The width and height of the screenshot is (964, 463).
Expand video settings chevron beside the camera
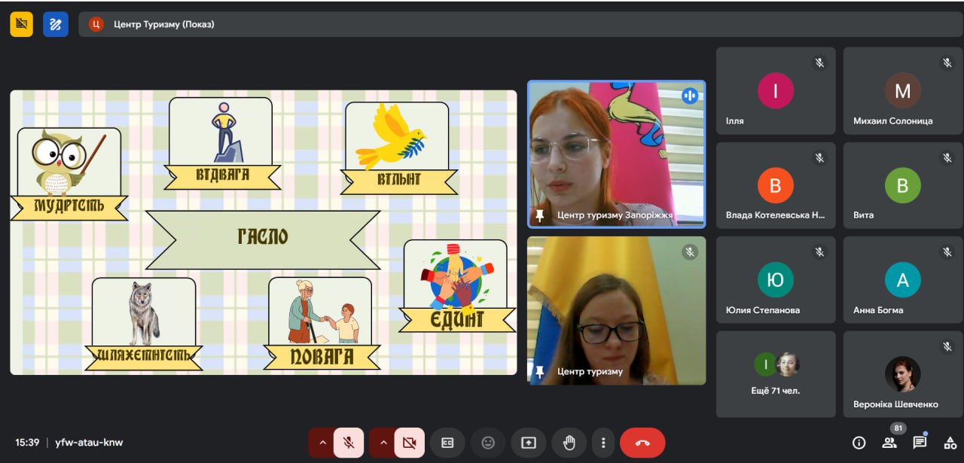pyautogui.click(x=383, y=443)
